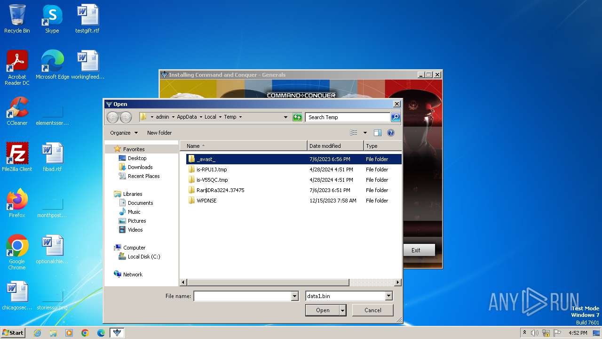Open the Recycle Bin desktop icon
602x339 pixels.
[x=17, y=19]
